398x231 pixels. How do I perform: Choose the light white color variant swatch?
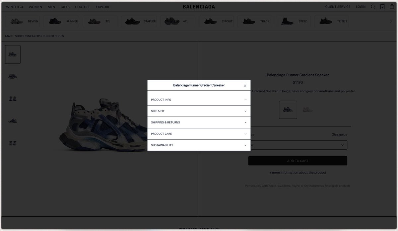pos(308,110)
